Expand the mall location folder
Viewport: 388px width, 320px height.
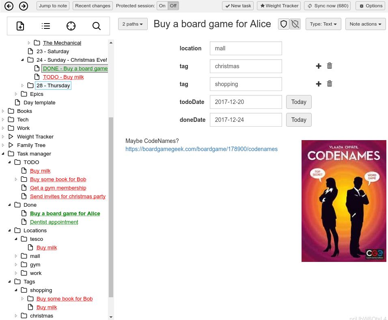coord(16,256)
